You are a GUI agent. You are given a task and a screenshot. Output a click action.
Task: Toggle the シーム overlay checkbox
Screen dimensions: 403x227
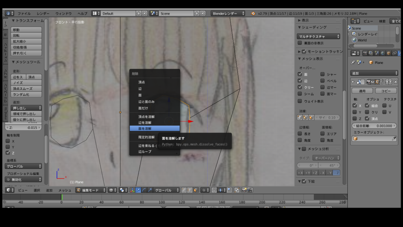(x=300, y=94)
